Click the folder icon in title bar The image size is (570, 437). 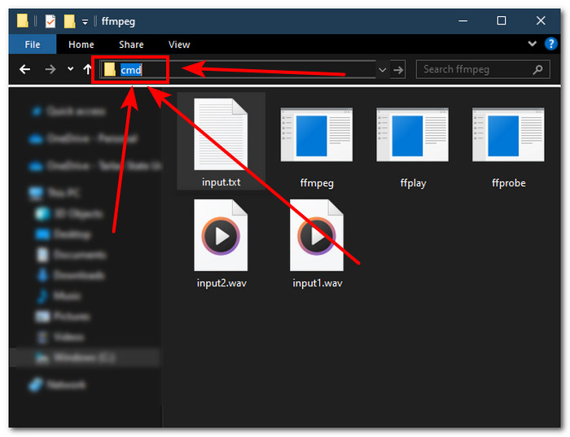click(x=23, y=20)
